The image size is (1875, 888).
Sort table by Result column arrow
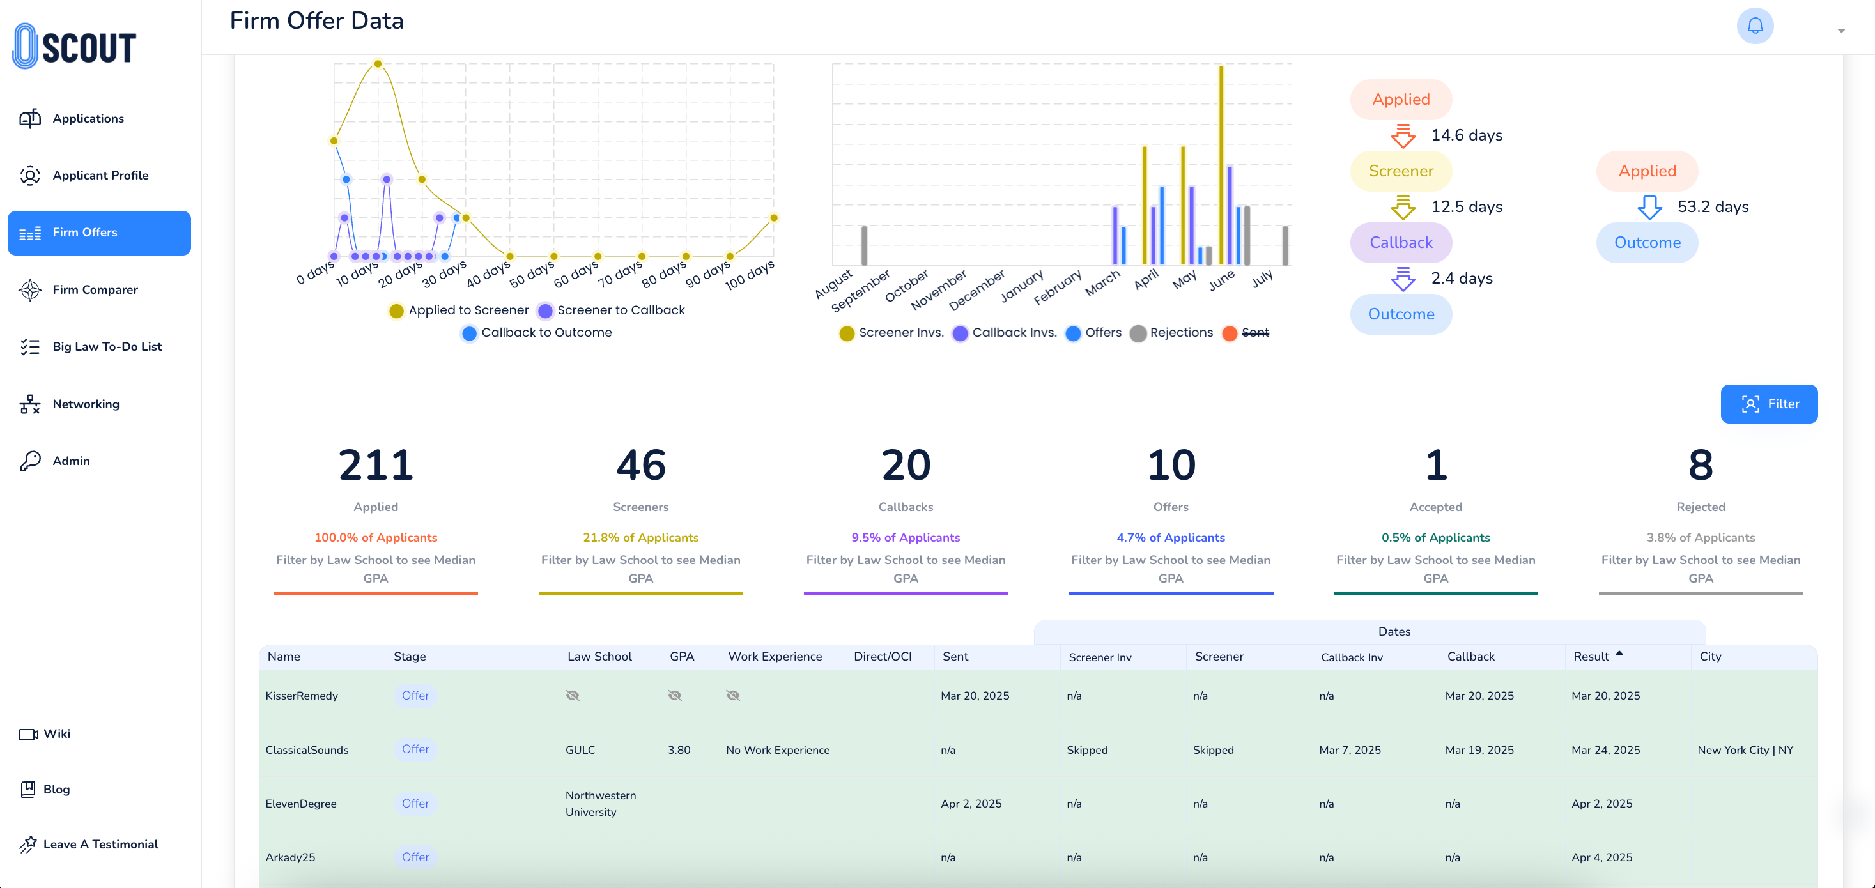[x=1619, y=654]
